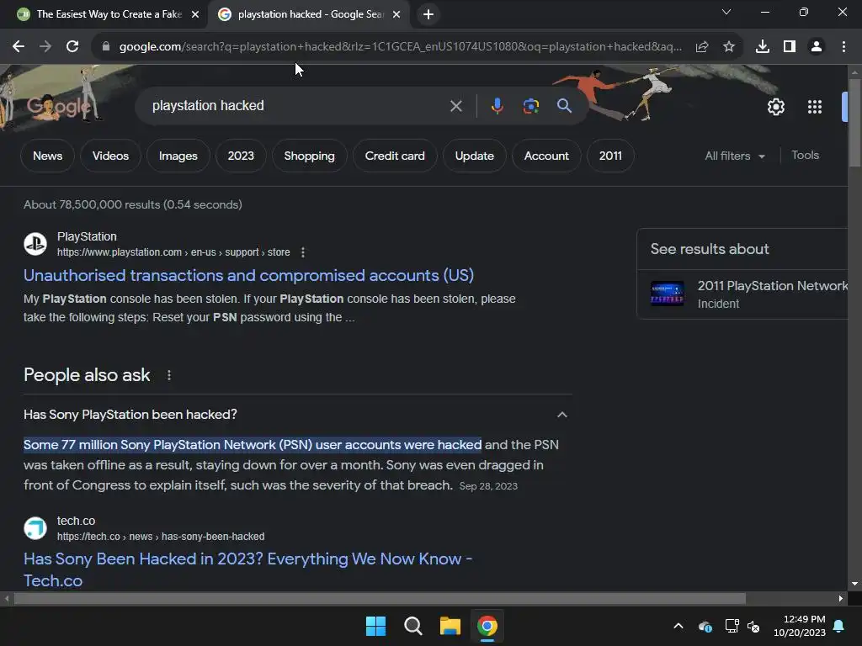Viewport: 862px width, 646px height.
Task: Click the highlighted '77 million Sony PlayStation Network' text
Action: [253, 444]
